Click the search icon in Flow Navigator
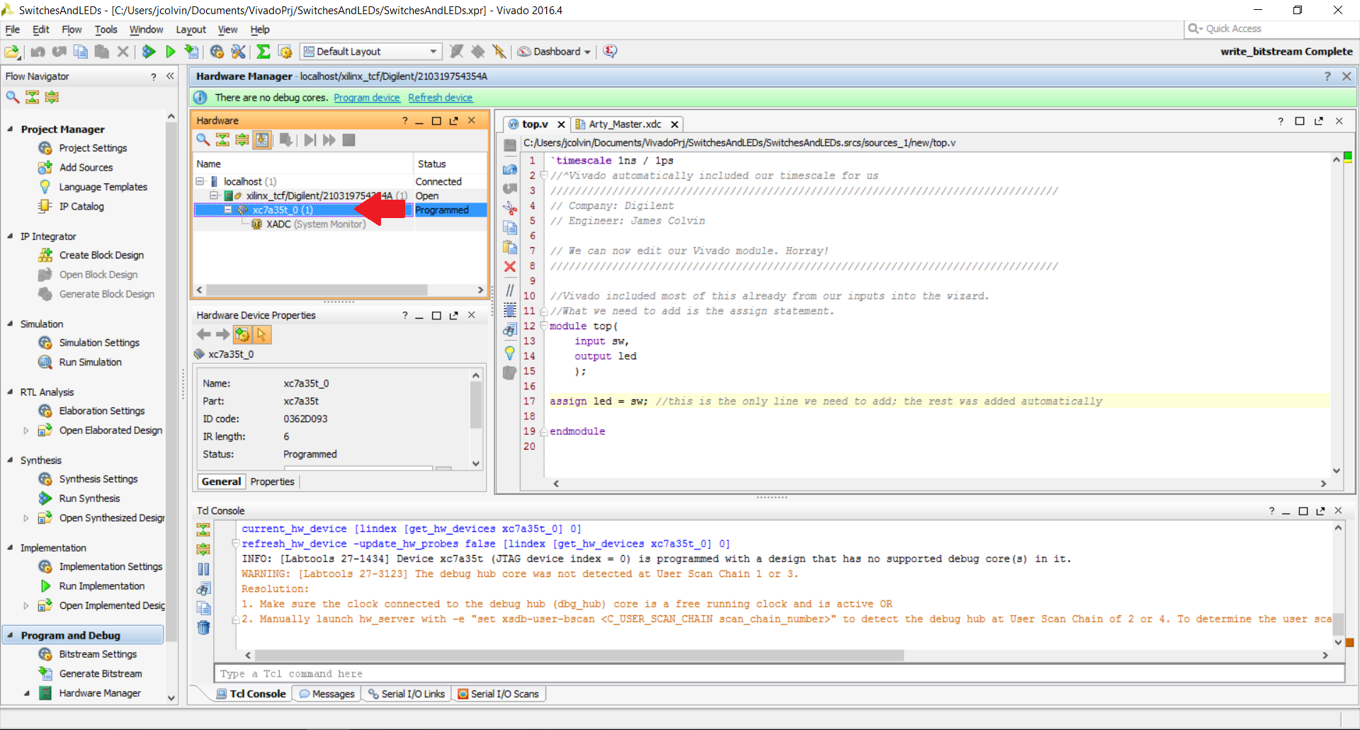Viewport: 1360px width, 730px height. click(13, 97)
